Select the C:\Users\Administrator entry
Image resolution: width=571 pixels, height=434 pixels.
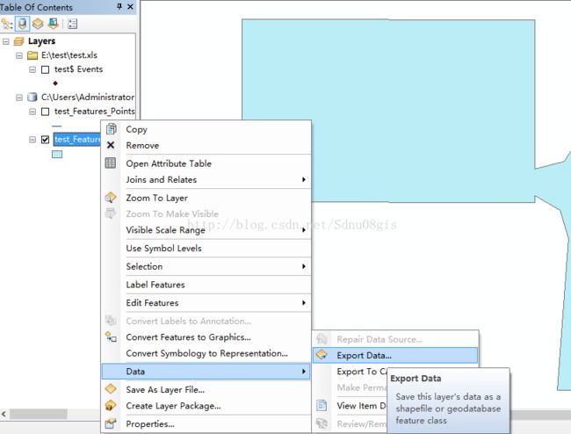tap(88, 98)
